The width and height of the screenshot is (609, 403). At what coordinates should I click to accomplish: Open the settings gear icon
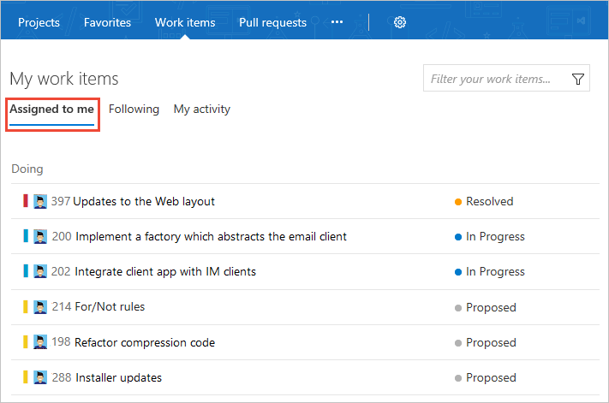400,22
